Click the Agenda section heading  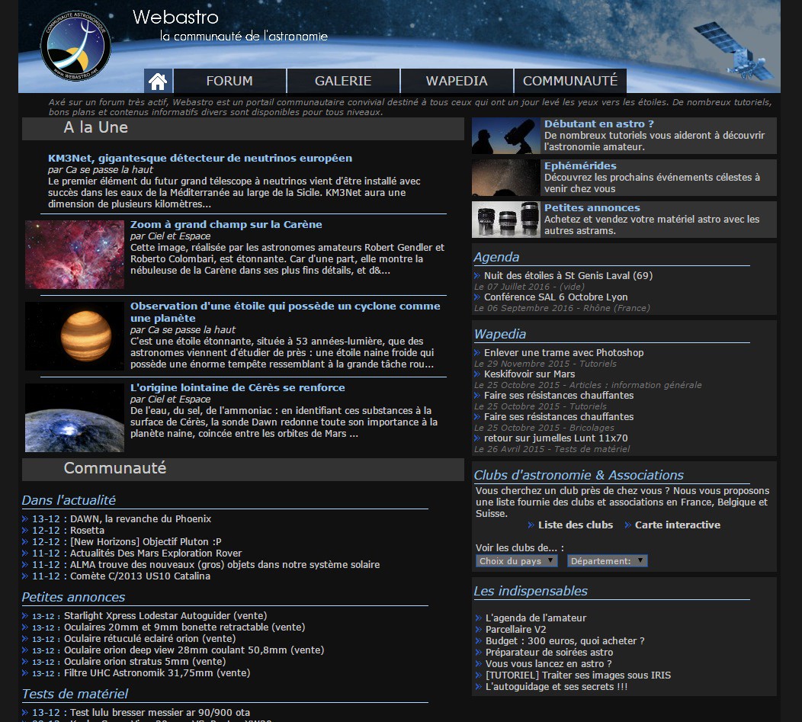click(x=496, y=257)
